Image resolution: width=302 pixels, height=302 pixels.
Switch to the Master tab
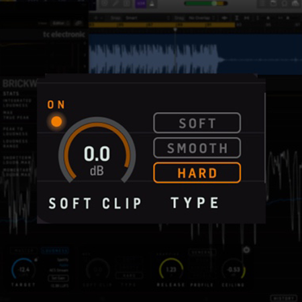tap(24, 251)
